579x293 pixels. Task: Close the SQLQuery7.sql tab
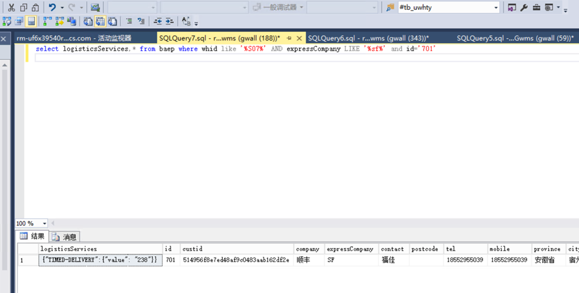click(299, 38)
